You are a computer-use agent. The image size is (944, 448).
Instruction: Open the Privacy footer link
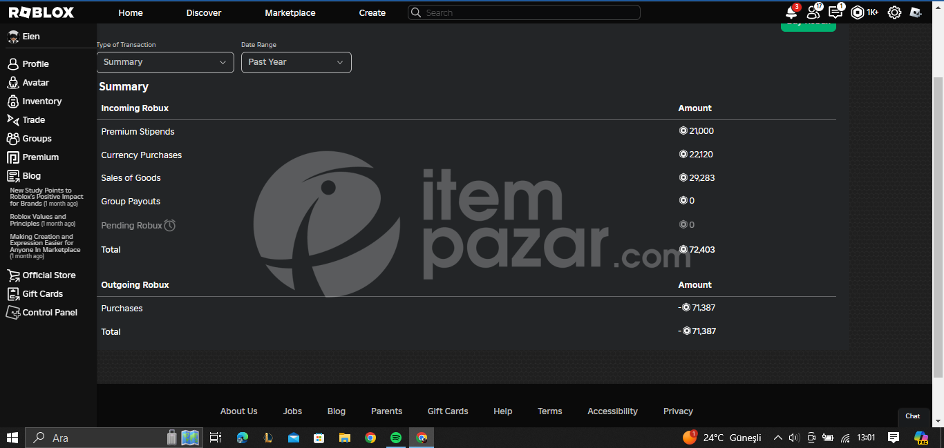click(x=678, y=411)
